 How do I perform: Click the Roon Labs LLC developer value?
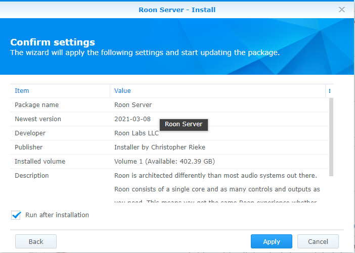pyautogui.click(x=136, y=133)
